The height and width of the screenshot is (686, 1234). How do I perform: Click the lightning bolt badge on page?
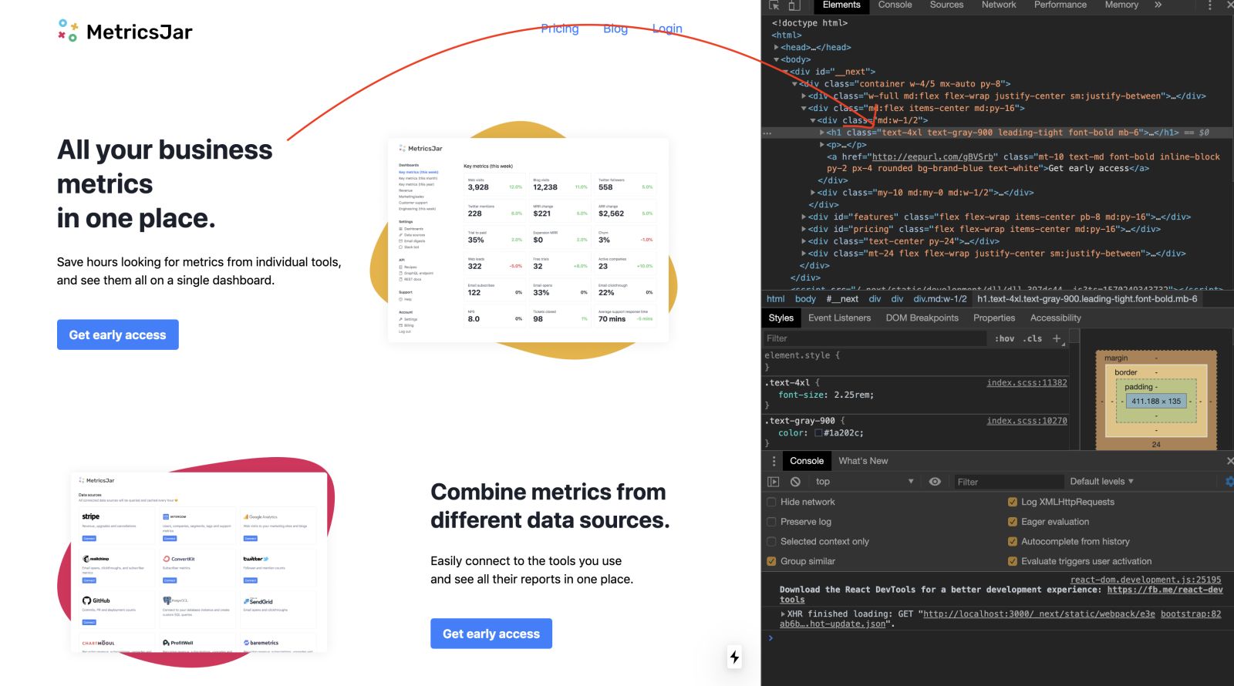[x=734, y=657]
